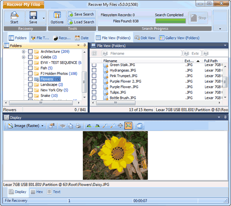The height and width of the screenshot is (206, 231).
Task: Click the zoom in magnifier icon
Action: coord(105,126)
